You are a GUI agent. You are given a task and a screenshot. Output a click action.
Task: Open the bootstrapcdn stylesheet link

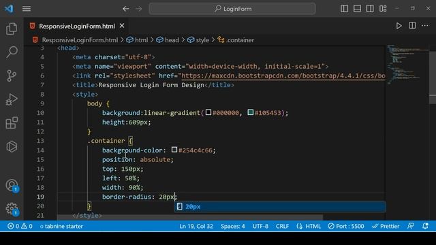point(283,76)
